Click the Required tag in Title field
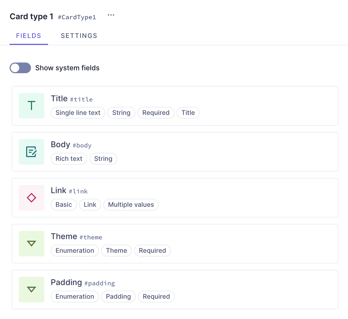The width and height of the screenshot is (348, 319). pos(156,113)
